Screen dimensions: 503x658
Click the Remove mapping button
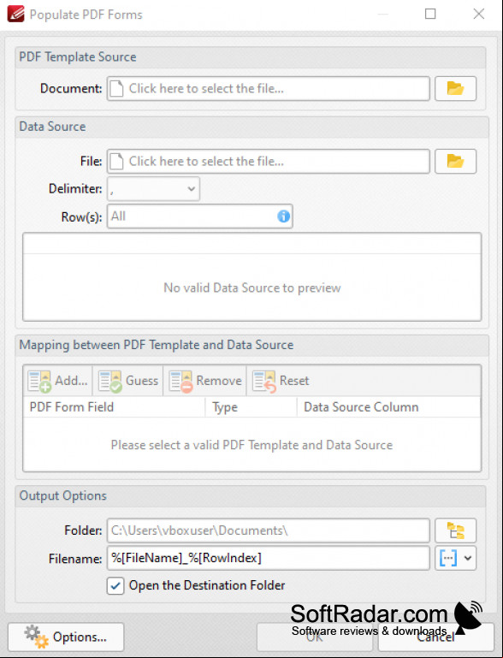pos(205,381)
